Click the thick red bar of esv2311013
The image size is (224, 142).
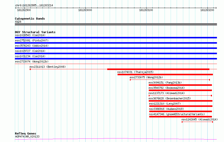coord(158,69)
